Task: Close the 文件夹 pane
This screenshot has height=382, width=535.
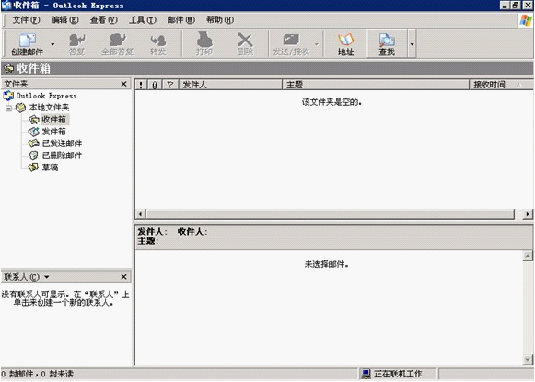Action: pos(124,84)
